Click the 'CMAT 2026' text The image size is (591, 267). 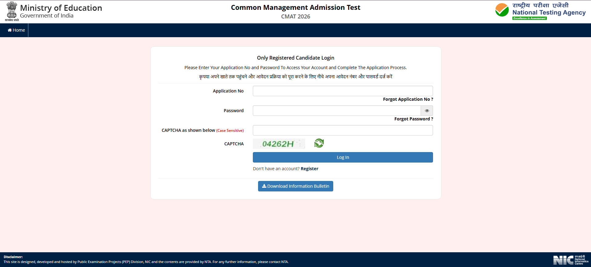point(296,17)
